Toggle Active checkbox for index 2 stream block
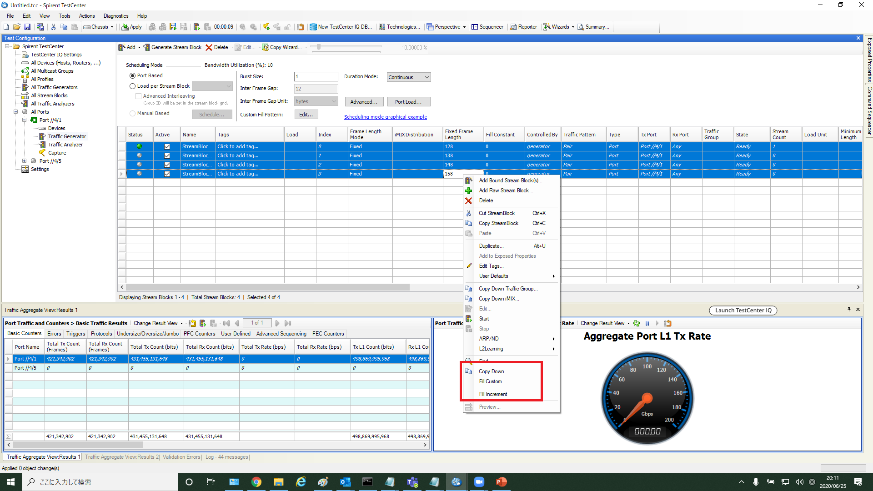873x491 pixels. [x=167, y=165]
